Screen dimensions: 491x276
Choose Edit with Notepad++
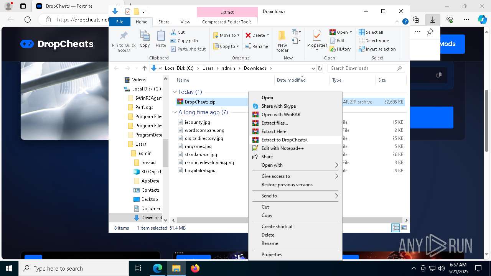295,148
